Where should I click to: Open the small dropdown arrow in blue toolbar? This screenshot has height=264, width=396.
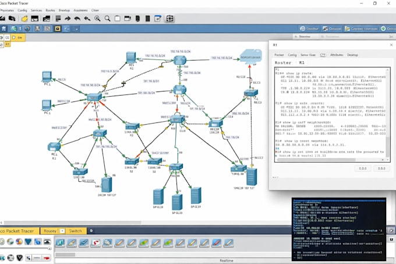coord(76,29)
